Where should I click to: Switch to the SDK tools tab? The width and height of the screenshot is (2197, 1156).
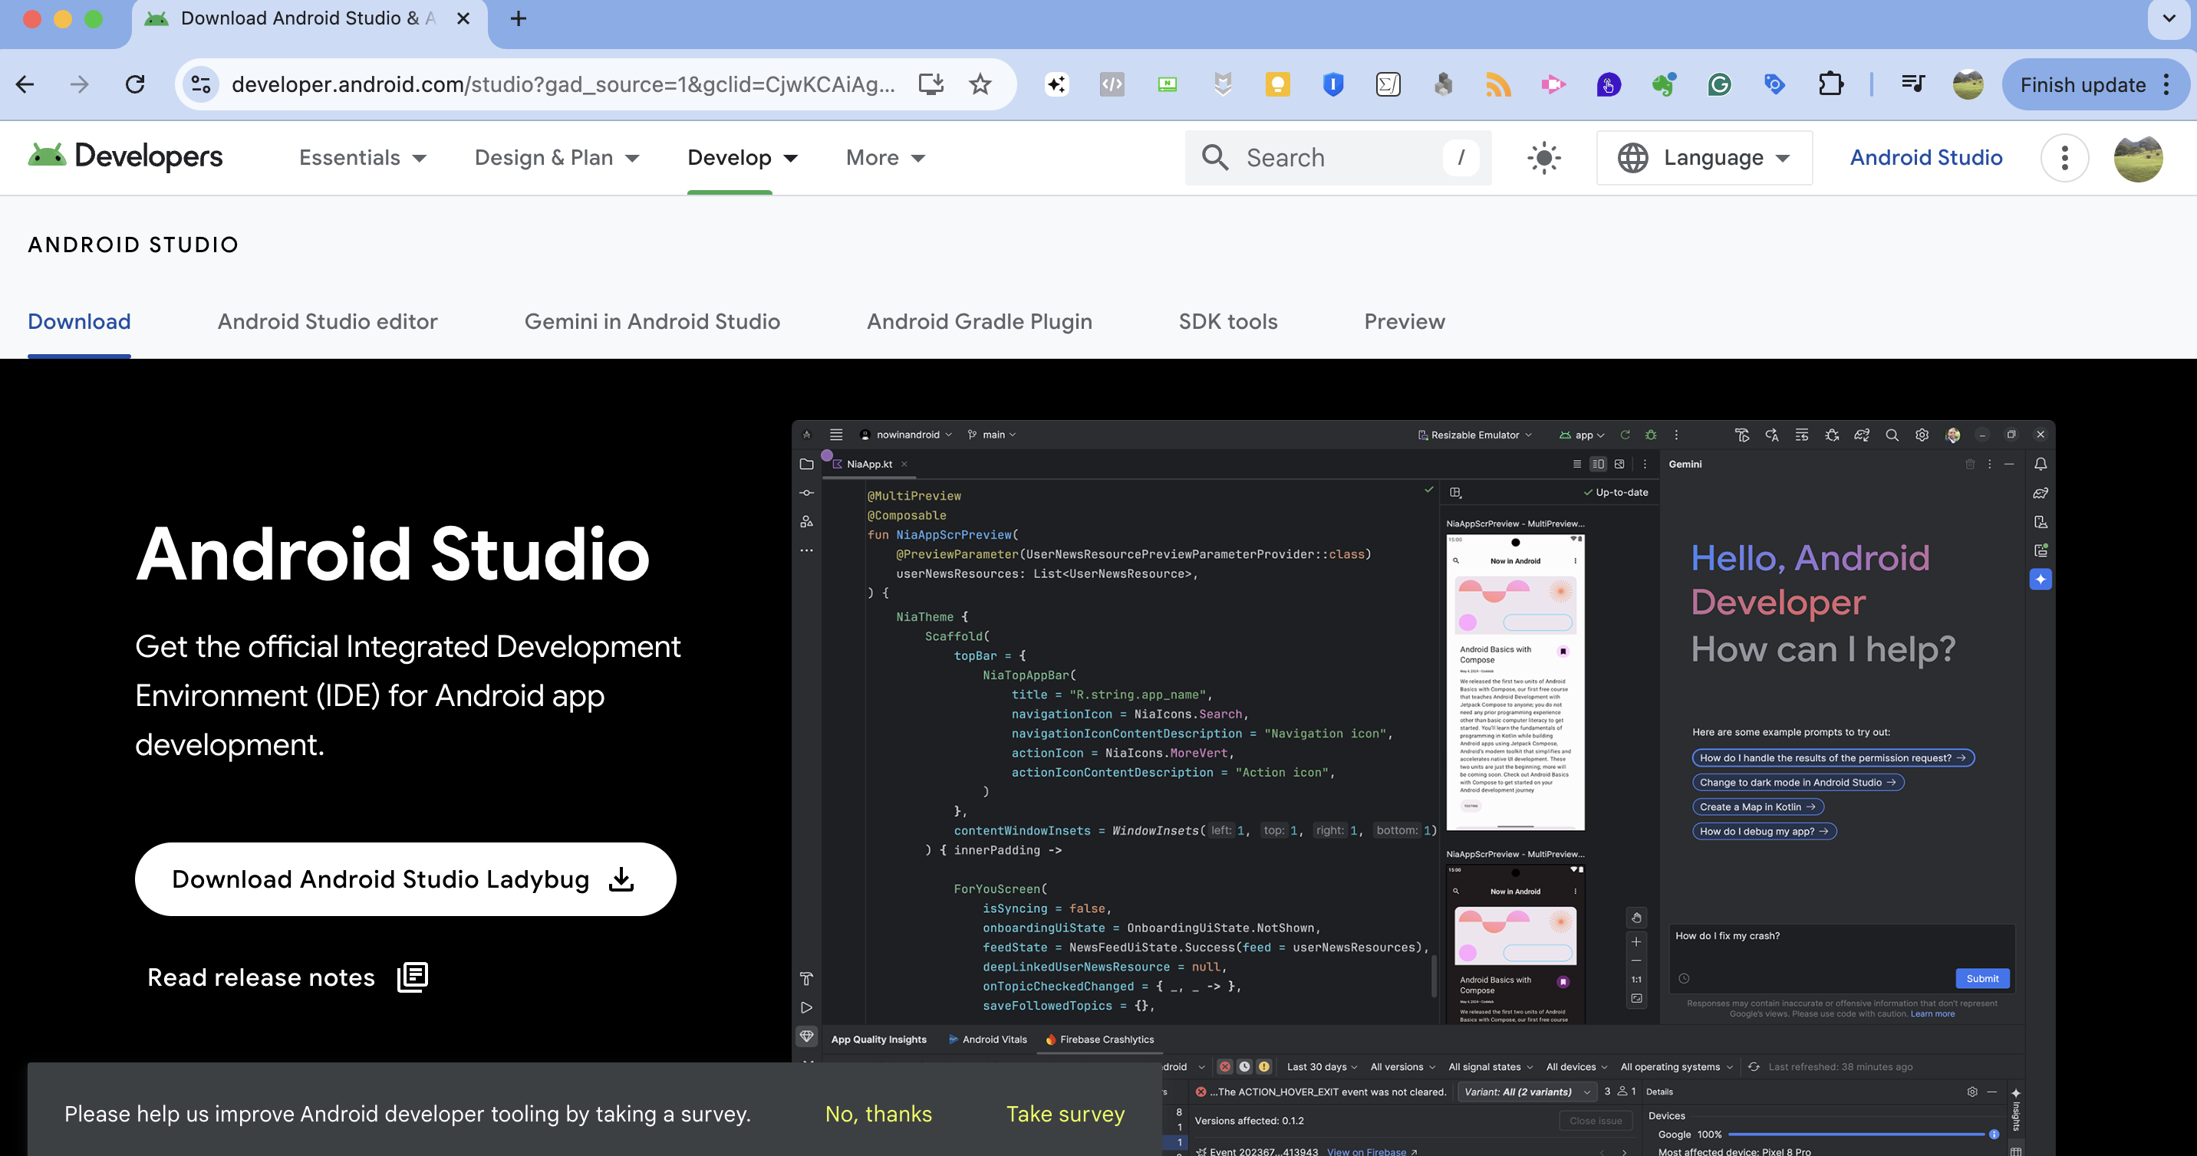tap(1228, 321)
